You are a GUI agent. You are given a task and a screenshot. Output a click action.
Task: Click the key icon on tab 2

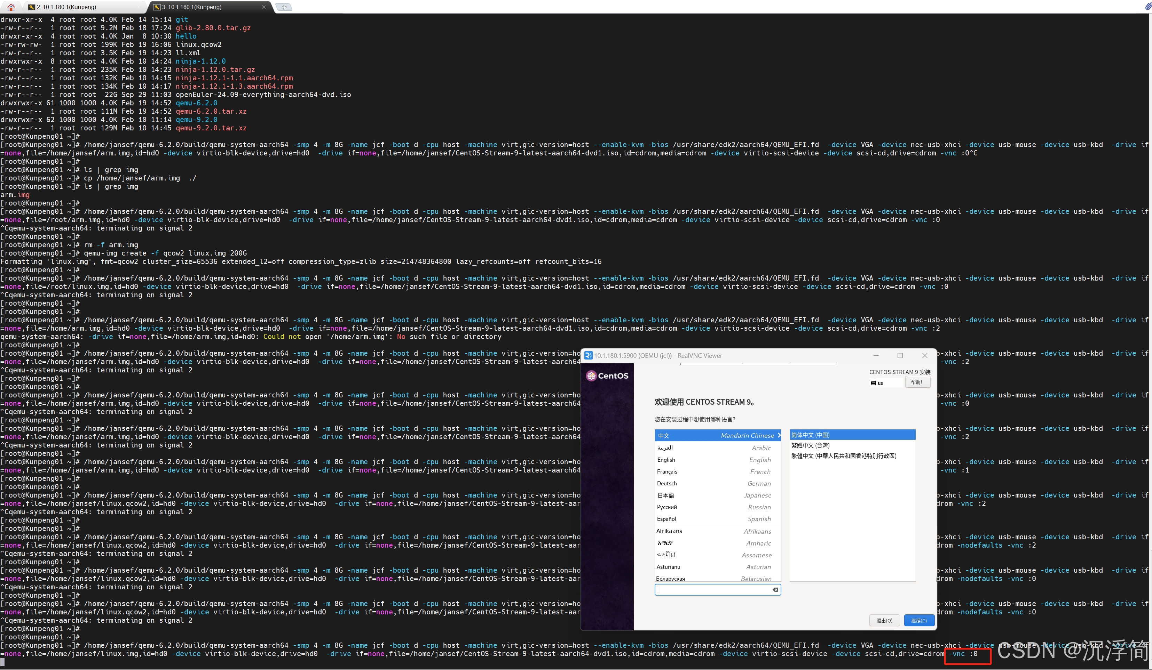(x=32, y=7)
